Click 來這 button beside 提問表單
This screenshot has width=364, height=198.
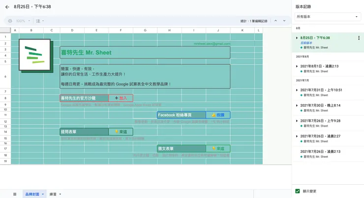click(121, 132)
